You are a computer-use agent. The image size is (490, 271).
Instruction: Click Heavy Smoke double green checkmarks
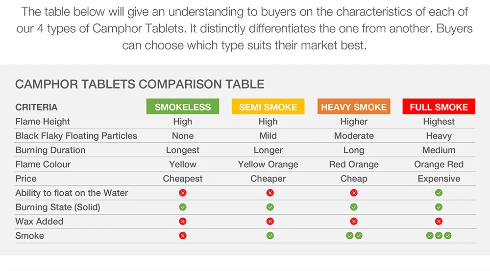pos(354,236)
